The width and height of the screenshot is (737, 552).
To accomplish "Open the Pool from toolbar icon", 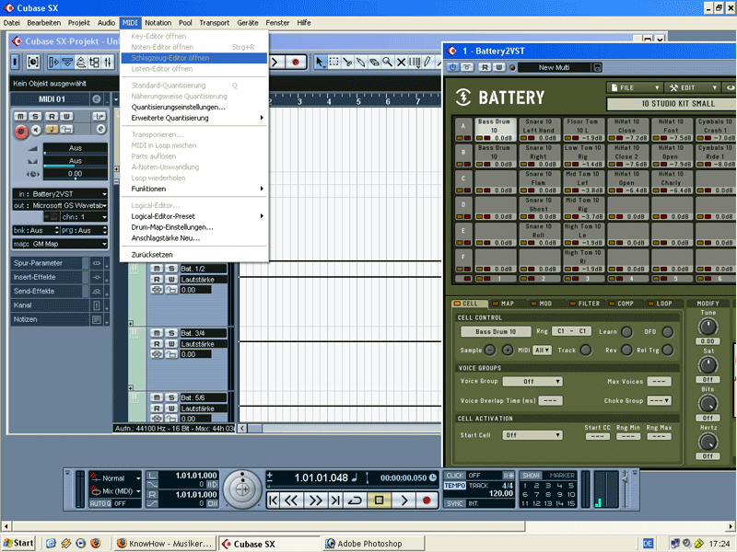I will [95, 62].
